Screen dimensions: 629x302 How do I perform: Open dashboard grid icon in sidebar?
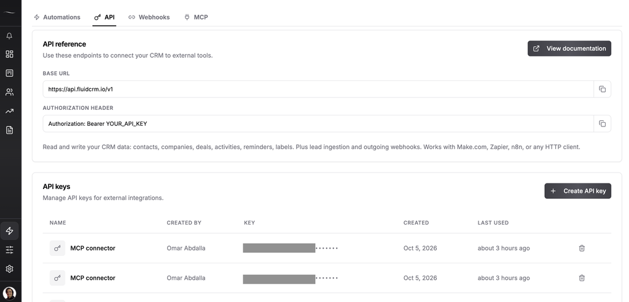pyautogui.click(x=9, y=54)
